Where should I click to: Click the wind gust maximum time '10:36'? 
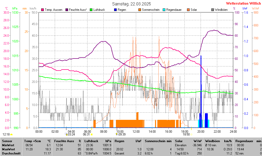tap(210, 149)
